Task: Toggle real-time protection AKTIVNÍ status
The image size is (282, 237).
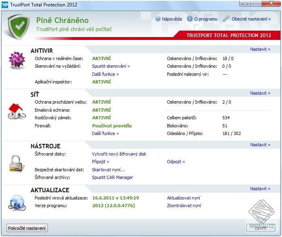Action: 102,58
